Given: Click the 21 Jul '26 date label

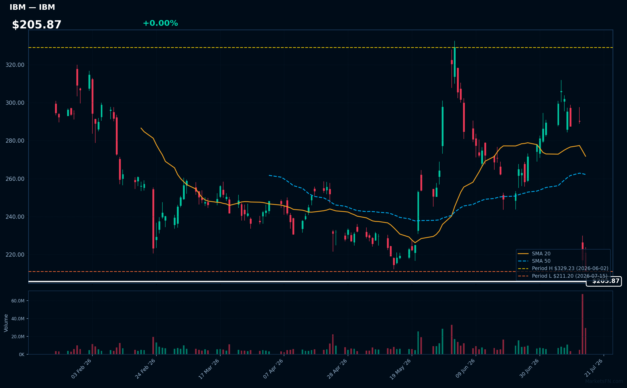Looking at the screenshot, I should pos(593,368).
